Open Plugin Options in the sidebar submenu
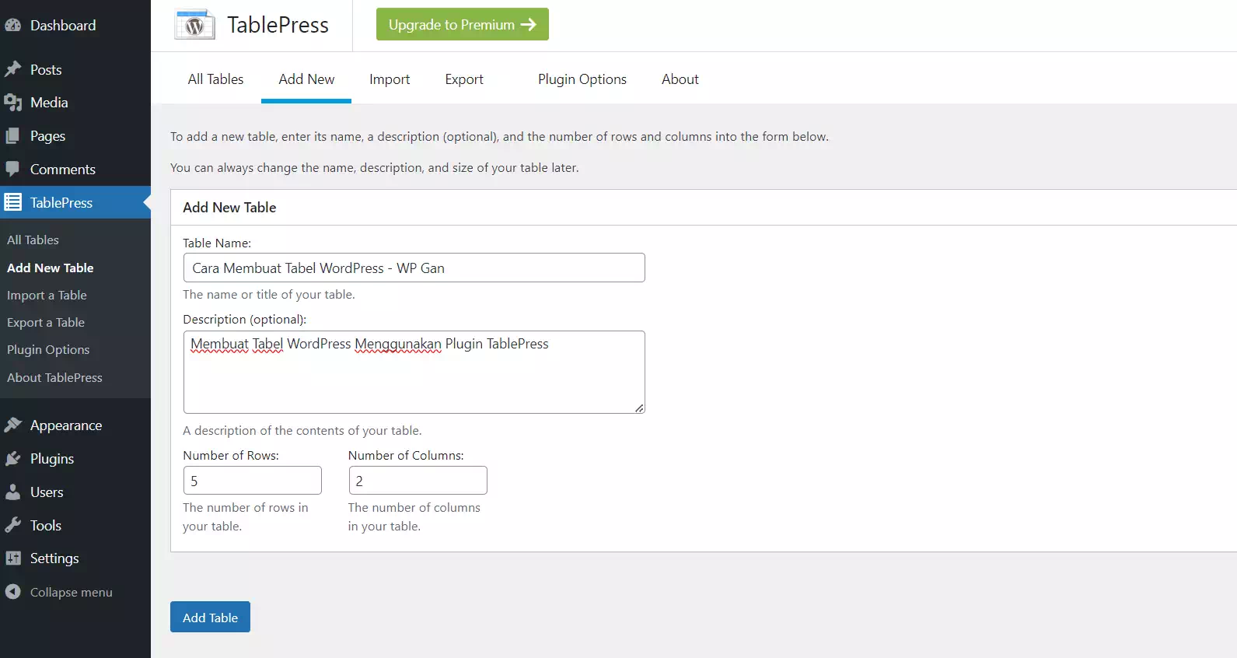The image size is (1237, 658). (48, 349)
